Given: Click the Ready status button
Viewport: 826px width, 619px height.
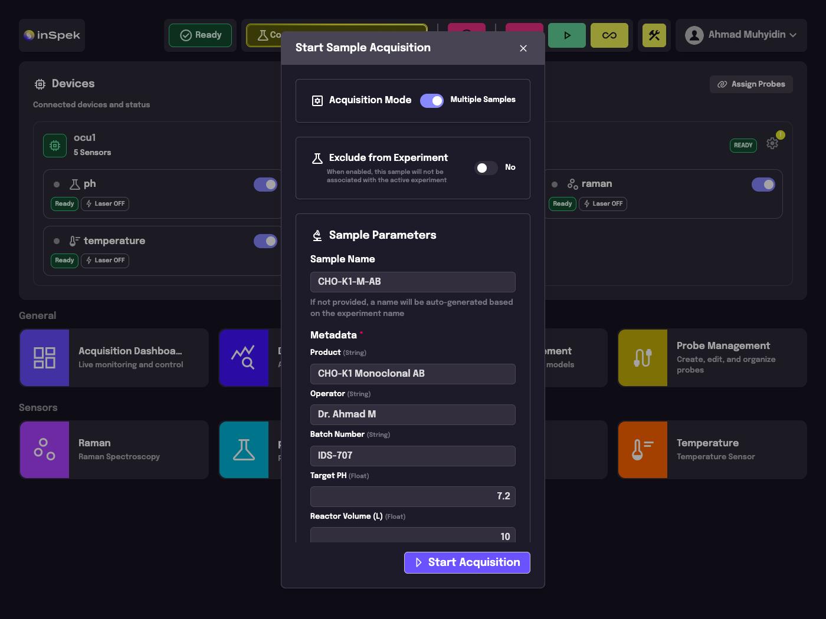Looking at the screenshot, I should (x=201, y=35).
